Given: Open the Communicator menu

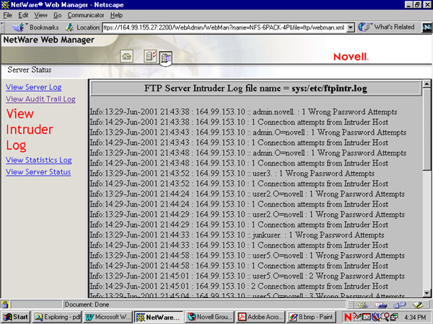Looking at the screenshot, I should 85,15.
